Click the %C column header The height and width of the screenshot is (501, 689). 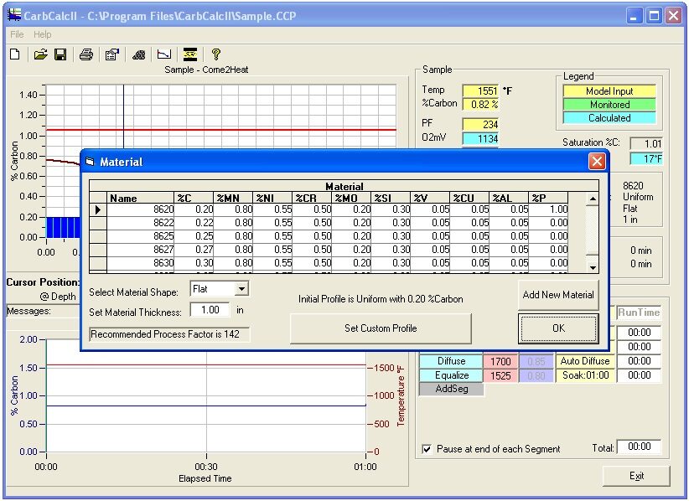point(194,198)
